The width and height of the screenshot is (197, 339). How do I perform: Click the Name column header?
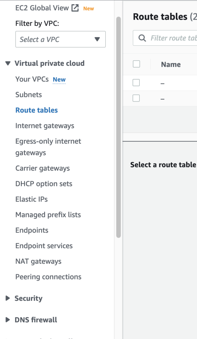pos(171,64)
